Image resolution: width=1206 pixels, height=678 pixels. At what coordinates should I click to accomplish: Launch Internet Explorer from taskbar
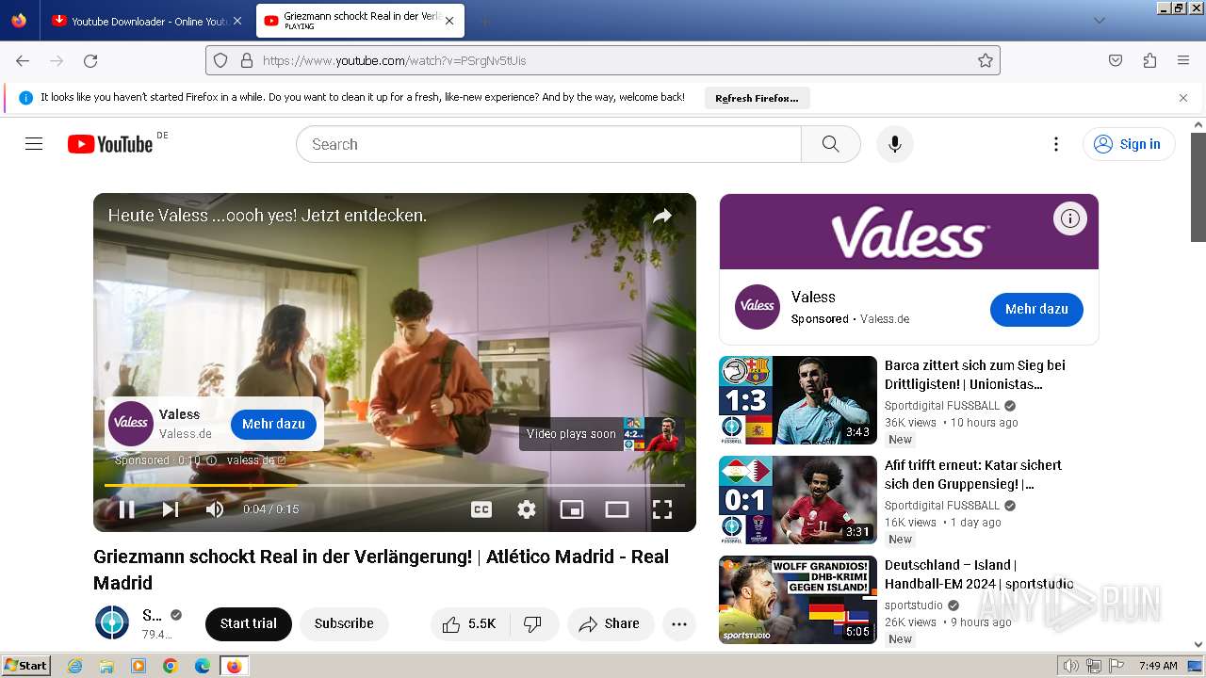click(x=74, y=666)
